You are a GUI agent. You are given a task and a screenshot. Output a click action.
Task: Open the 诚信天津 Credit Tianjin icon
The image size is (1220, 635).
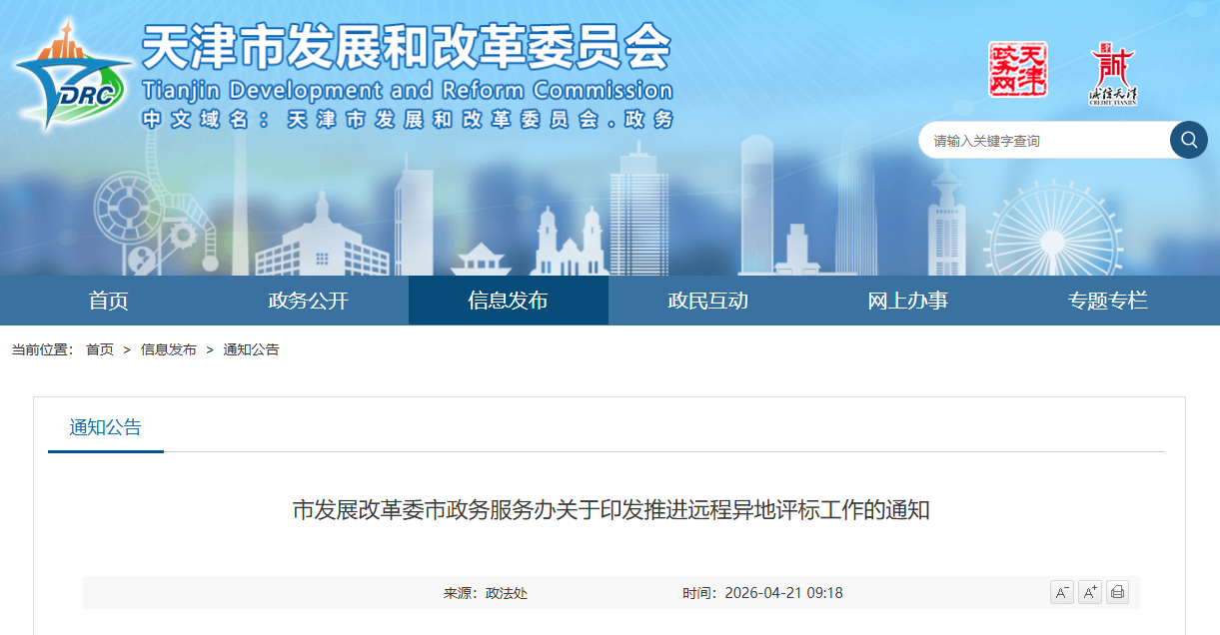click(x=1112, y=72)
